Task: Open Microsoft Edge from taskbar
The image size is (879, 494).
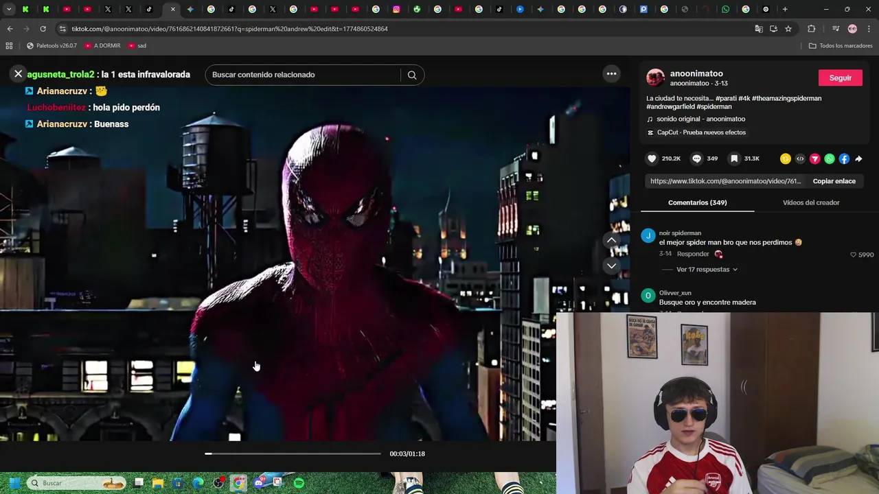Action: (198, 483)
